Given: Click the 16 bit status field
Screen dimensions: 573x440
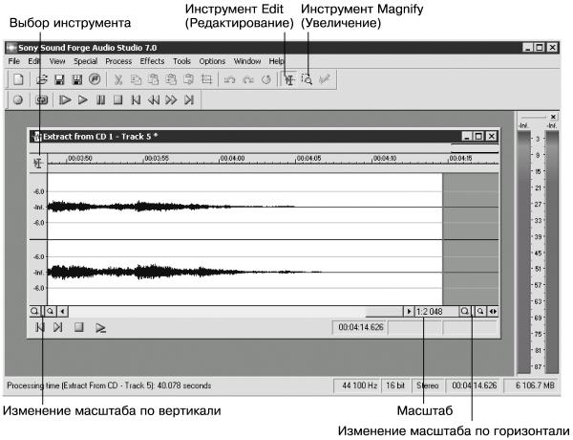Looking at the screenshot, I should click(x=395, y=385).
